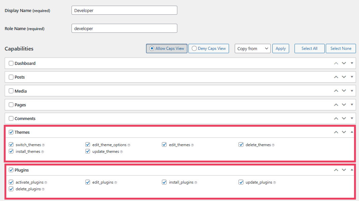Image resolution: width=359 pixels, height=201 pixels.
Task: Expand the Media section with its triangle
Action: coord(352,91)
